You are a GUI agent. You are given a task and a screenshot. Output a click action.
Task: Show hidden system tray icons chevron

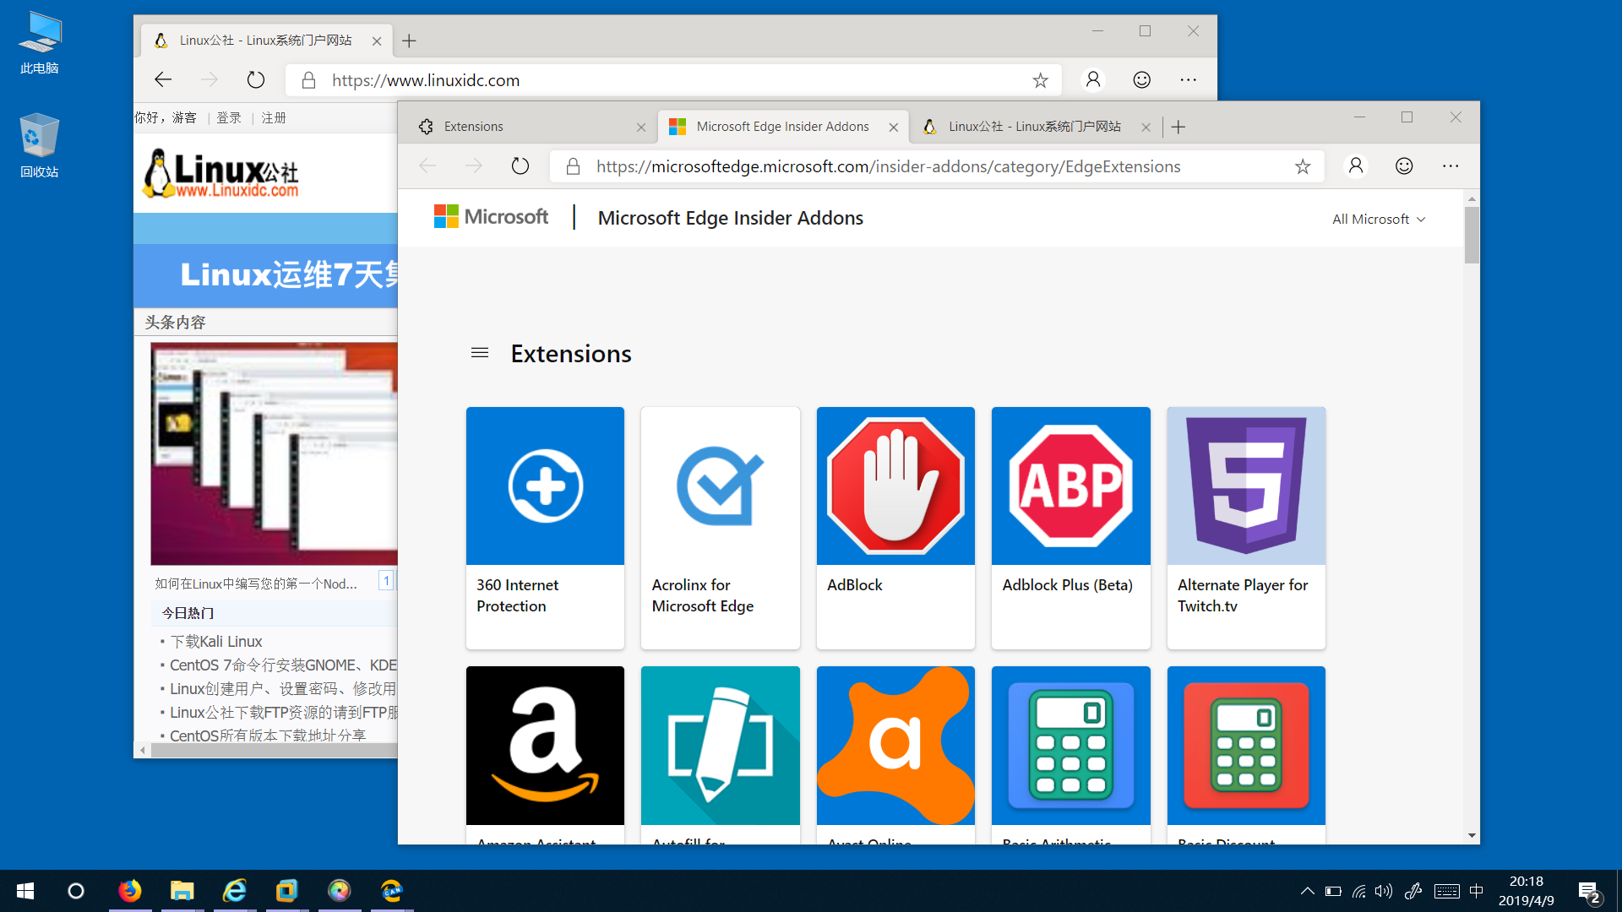point(1307,891)
